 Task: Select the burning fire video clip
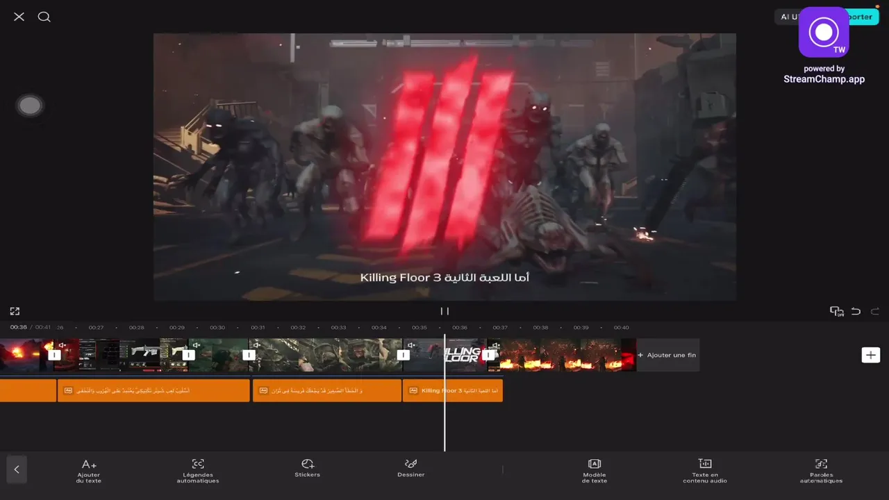[561, 355]
